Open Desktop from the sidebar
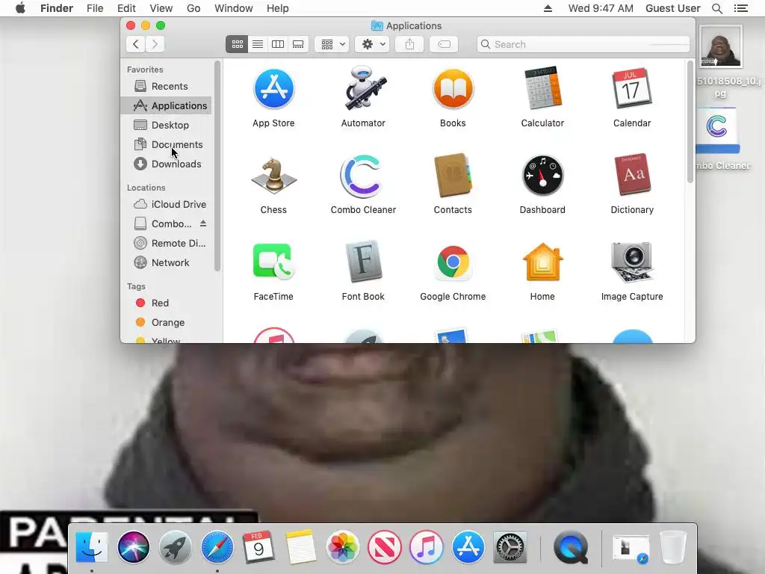Screen dimensions: 765x574 (166, 126)
